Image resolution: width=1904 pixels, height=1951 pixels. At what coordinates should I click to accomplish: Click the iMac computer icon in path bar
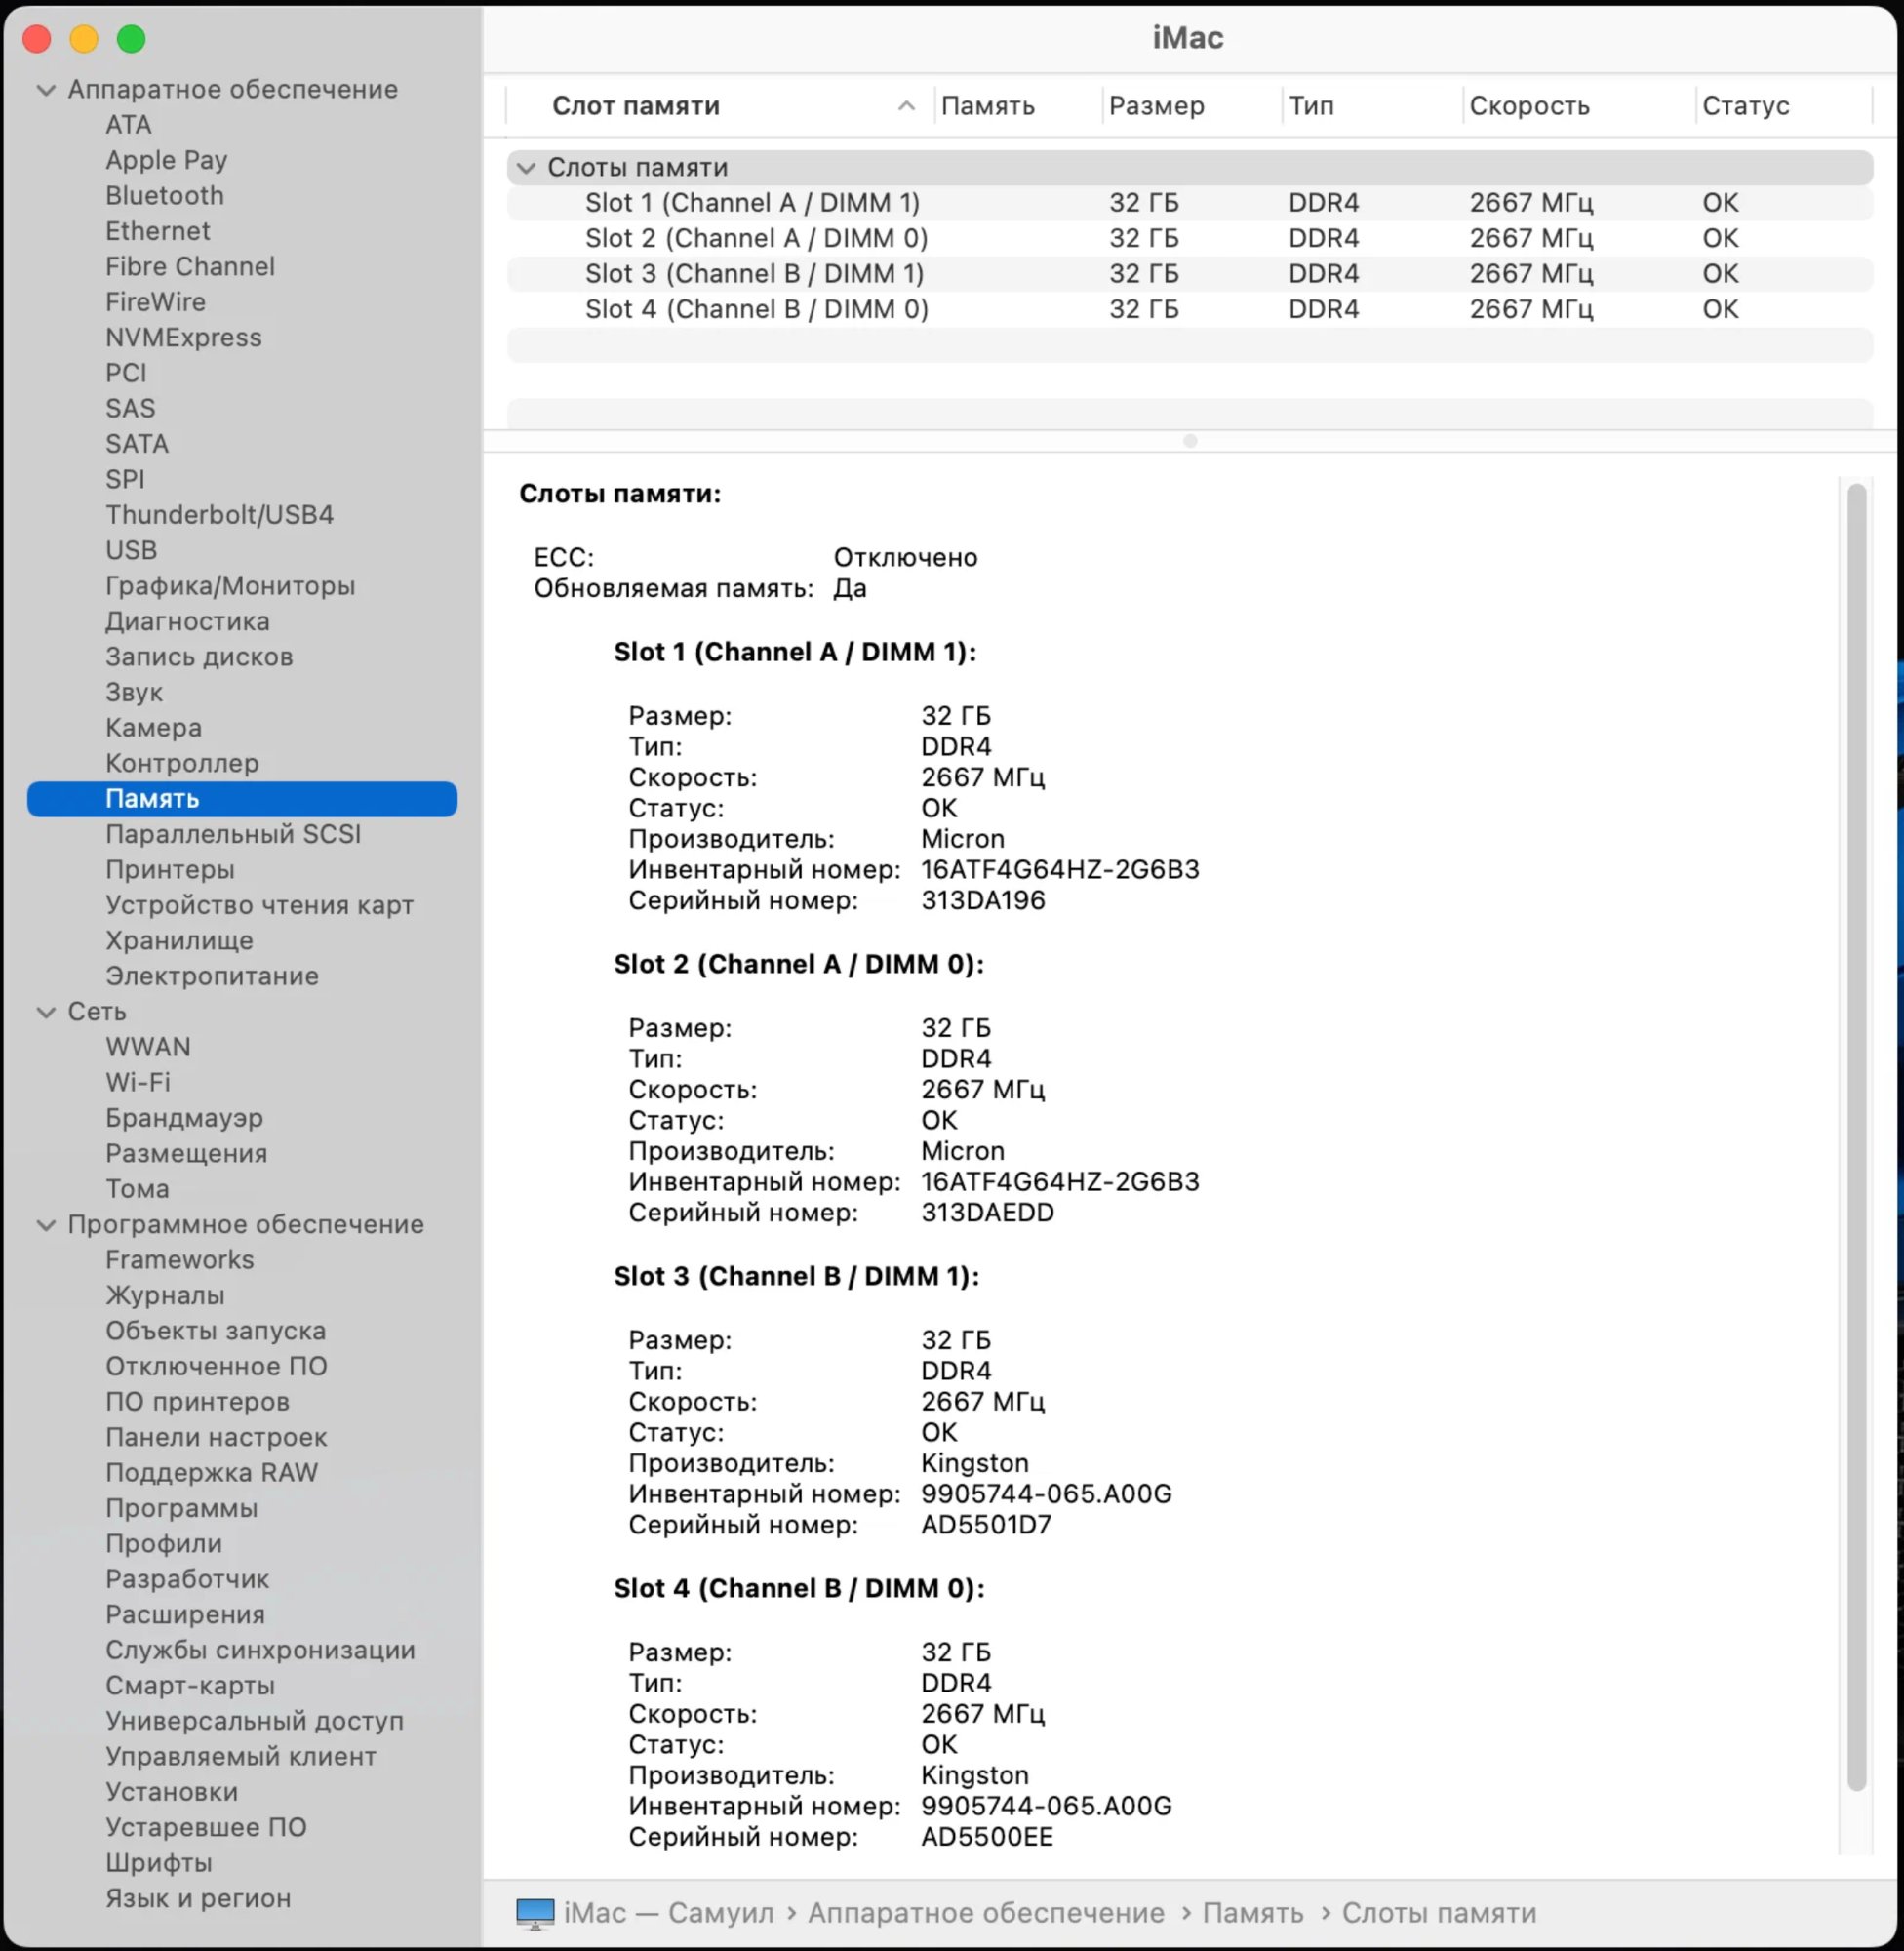535,1913
